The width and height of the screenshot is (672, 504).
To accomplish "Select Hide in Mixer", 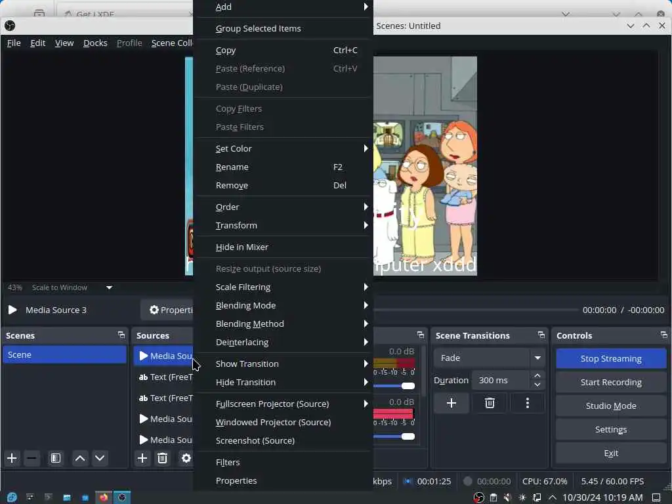I will coord(283,247).
